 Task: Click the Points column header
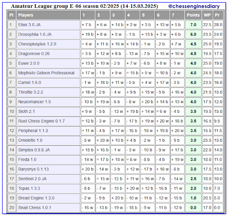tap(193, 15)
